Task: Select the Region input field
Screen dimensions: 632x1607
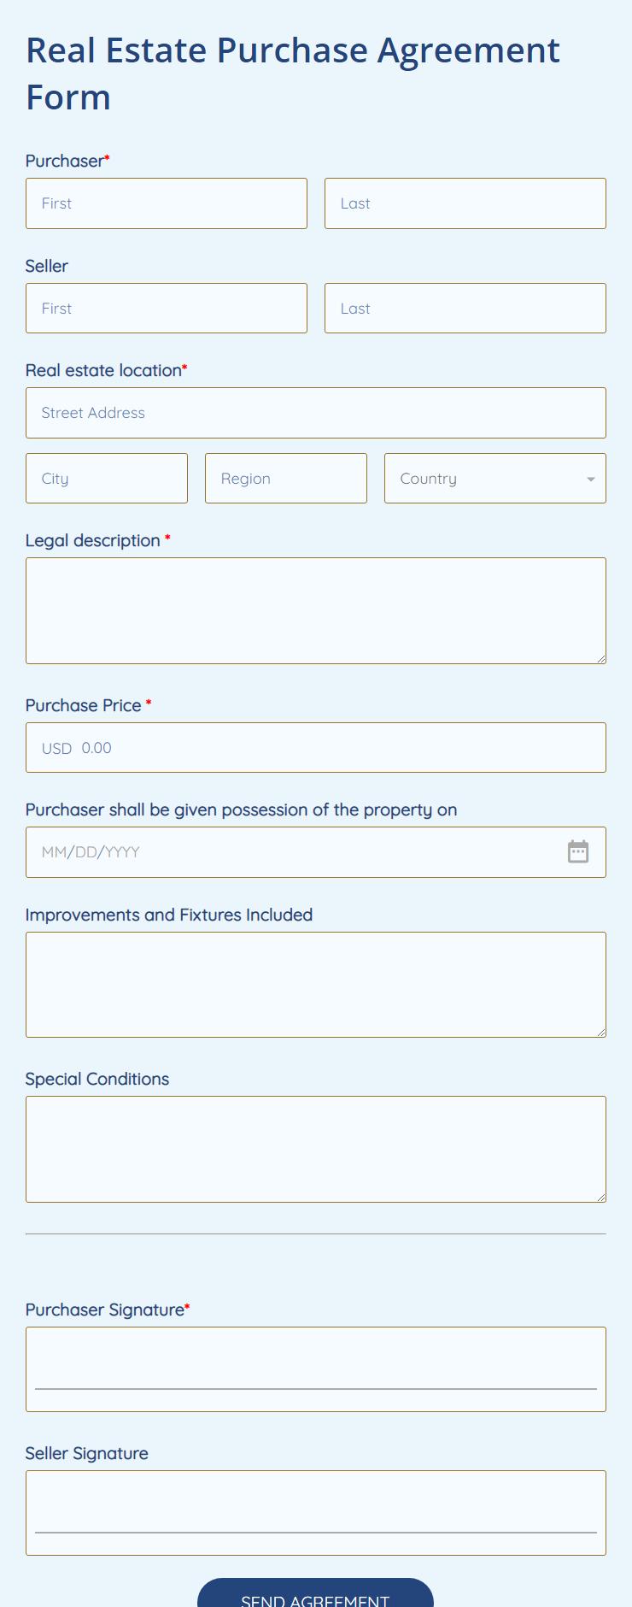Action: [285, 479]
